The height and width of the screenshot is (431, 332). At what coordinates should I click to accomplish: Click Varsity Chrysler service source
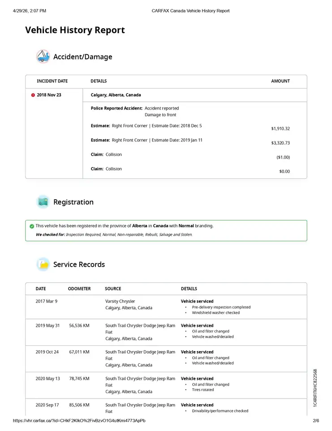tap(120, 301)
